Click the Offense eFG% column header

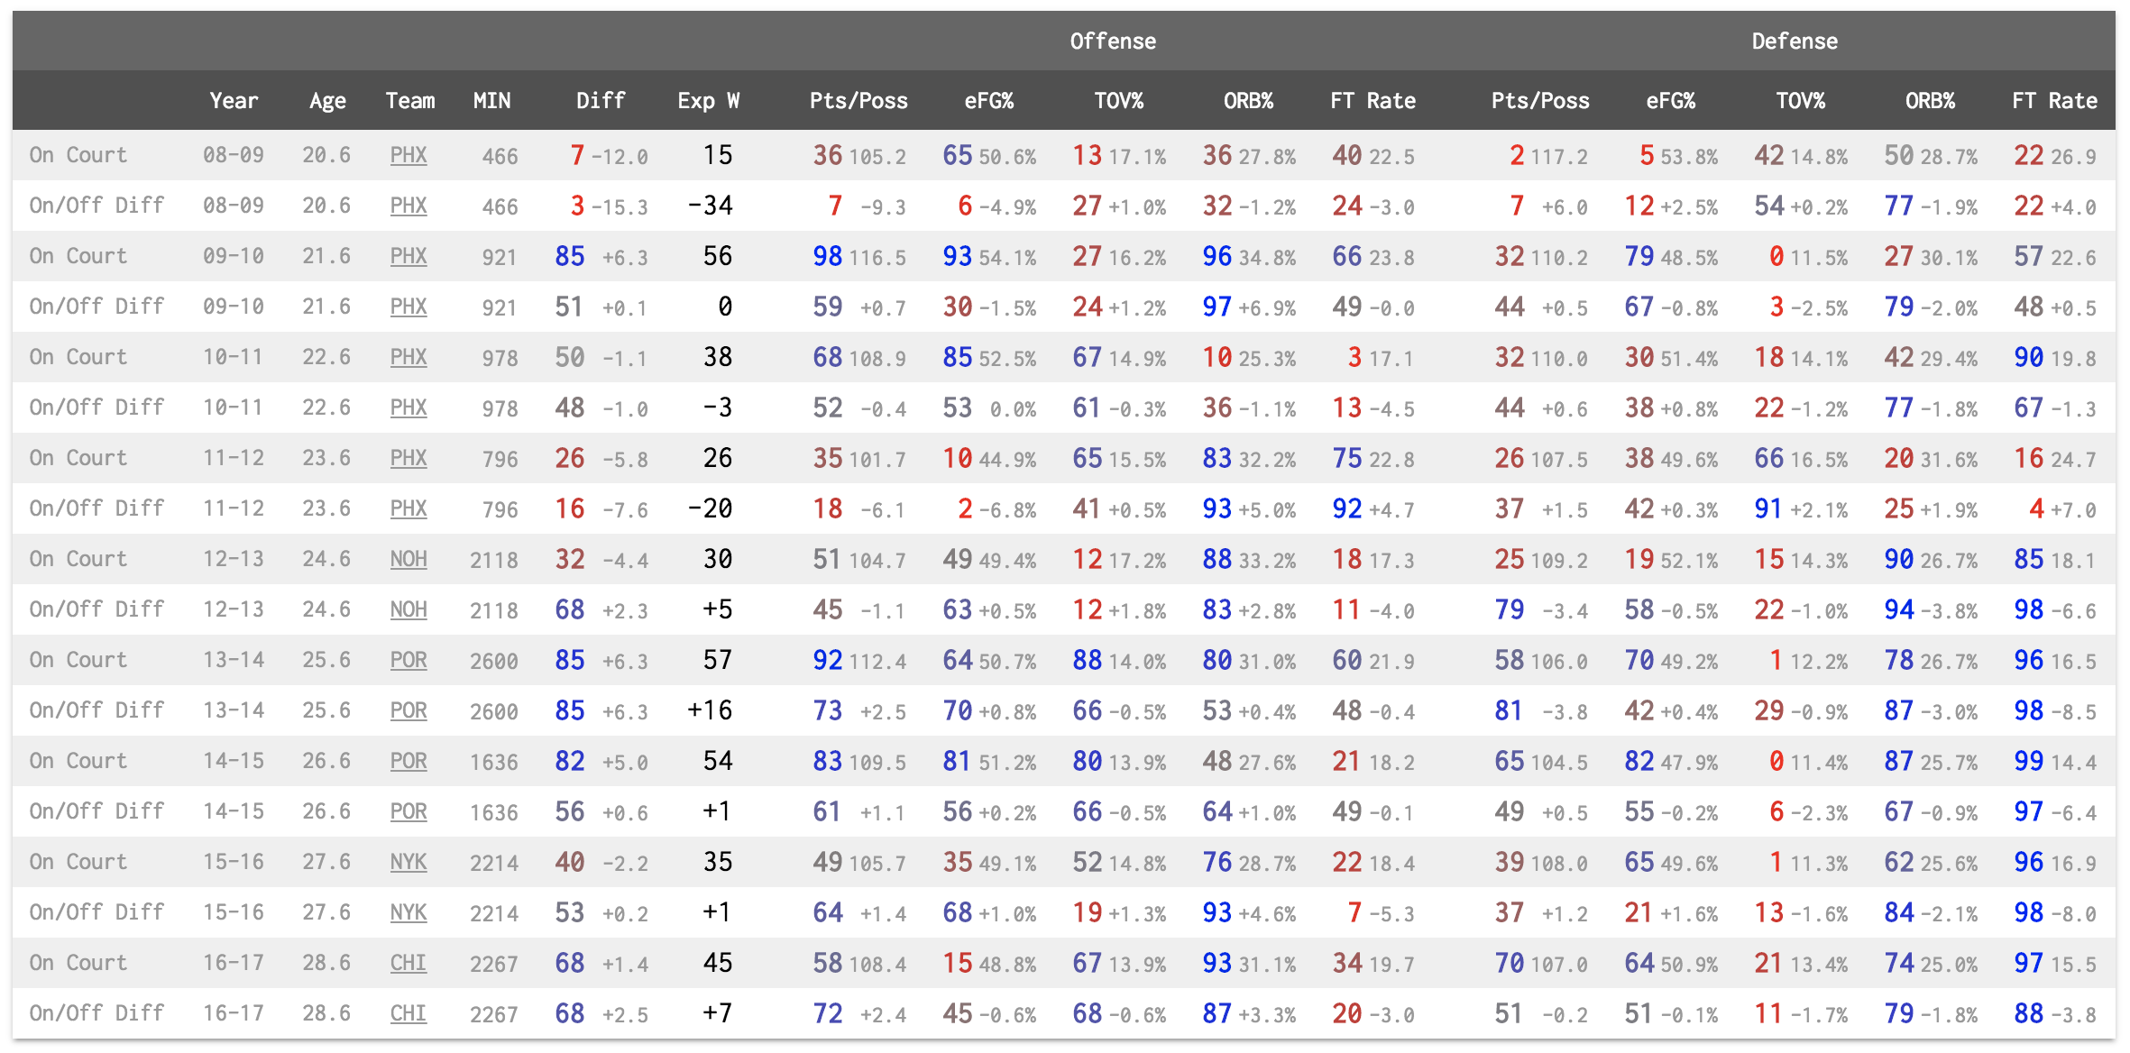(988, 101)
